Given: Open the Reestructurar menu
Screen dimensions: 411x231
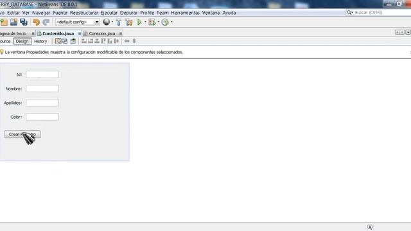Looking at the screenshot, I should pos(84,13).
